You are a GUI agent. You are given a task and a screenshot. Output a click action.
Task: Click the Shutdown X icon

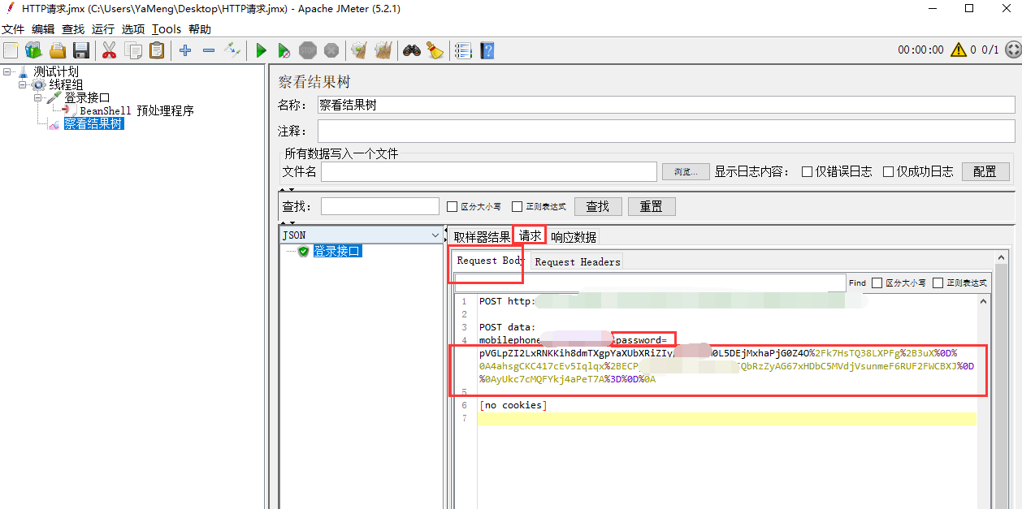point(331,50)
